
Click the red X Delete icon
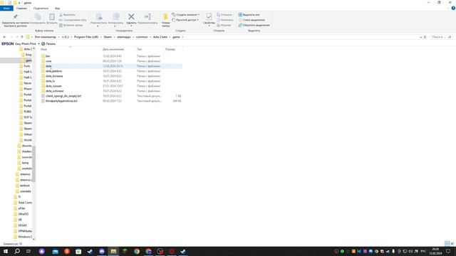click(x=131, y=16)
